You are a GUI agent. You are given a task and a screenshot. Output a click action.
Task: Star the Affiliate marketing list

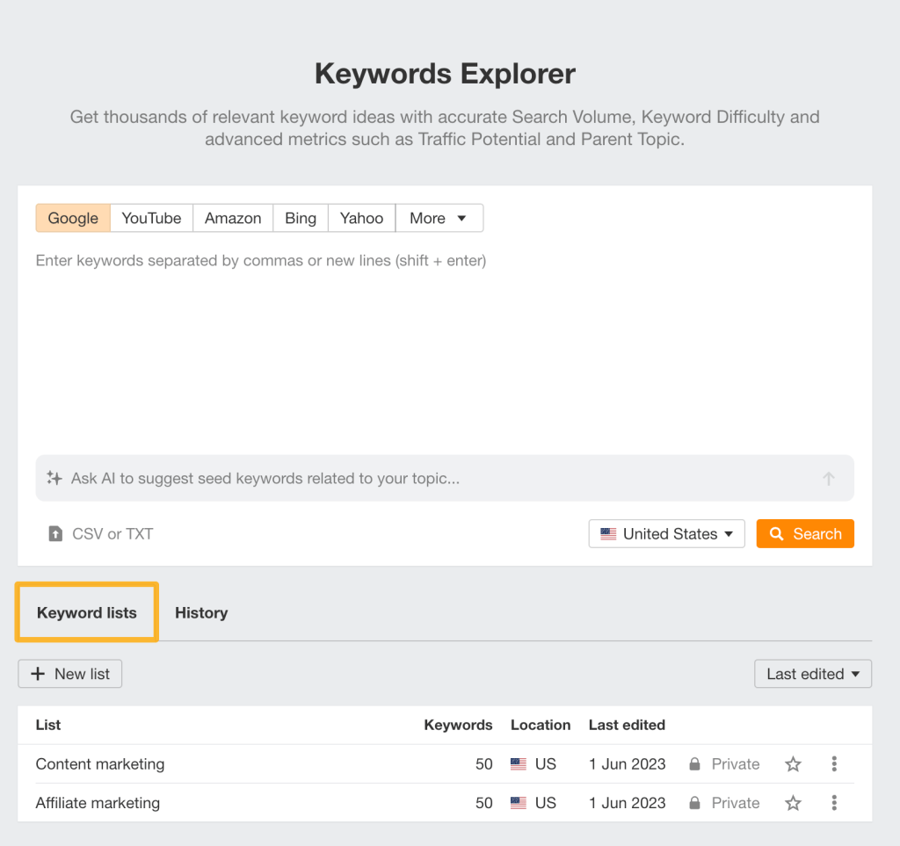click(793, 802)
